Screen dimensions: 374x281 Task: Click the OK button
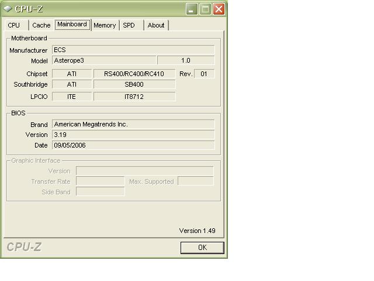point(202,247)
